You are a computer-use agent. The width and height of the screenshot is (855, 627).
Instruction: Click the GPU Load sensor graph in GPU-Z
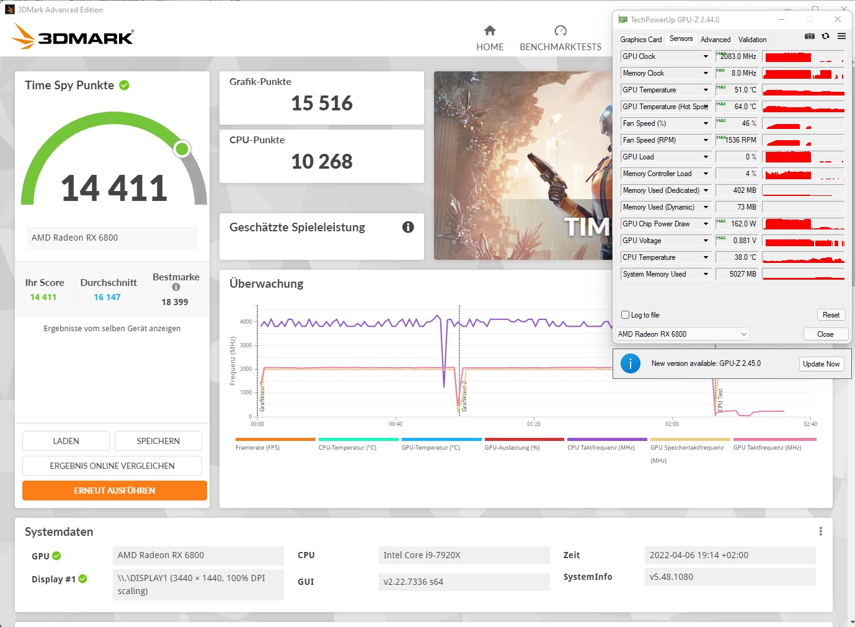pyautogui.click(x=804, y=157)
